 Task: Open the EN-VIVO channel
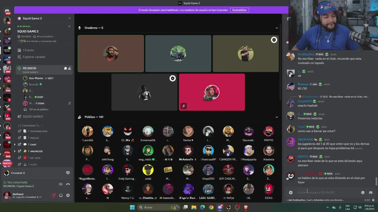tap(35, 158)
